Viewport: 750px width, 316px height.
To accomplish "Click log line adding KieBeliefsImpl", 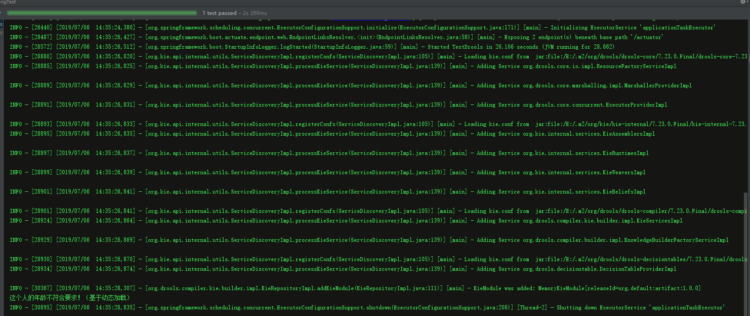I will tap(328, 192).
